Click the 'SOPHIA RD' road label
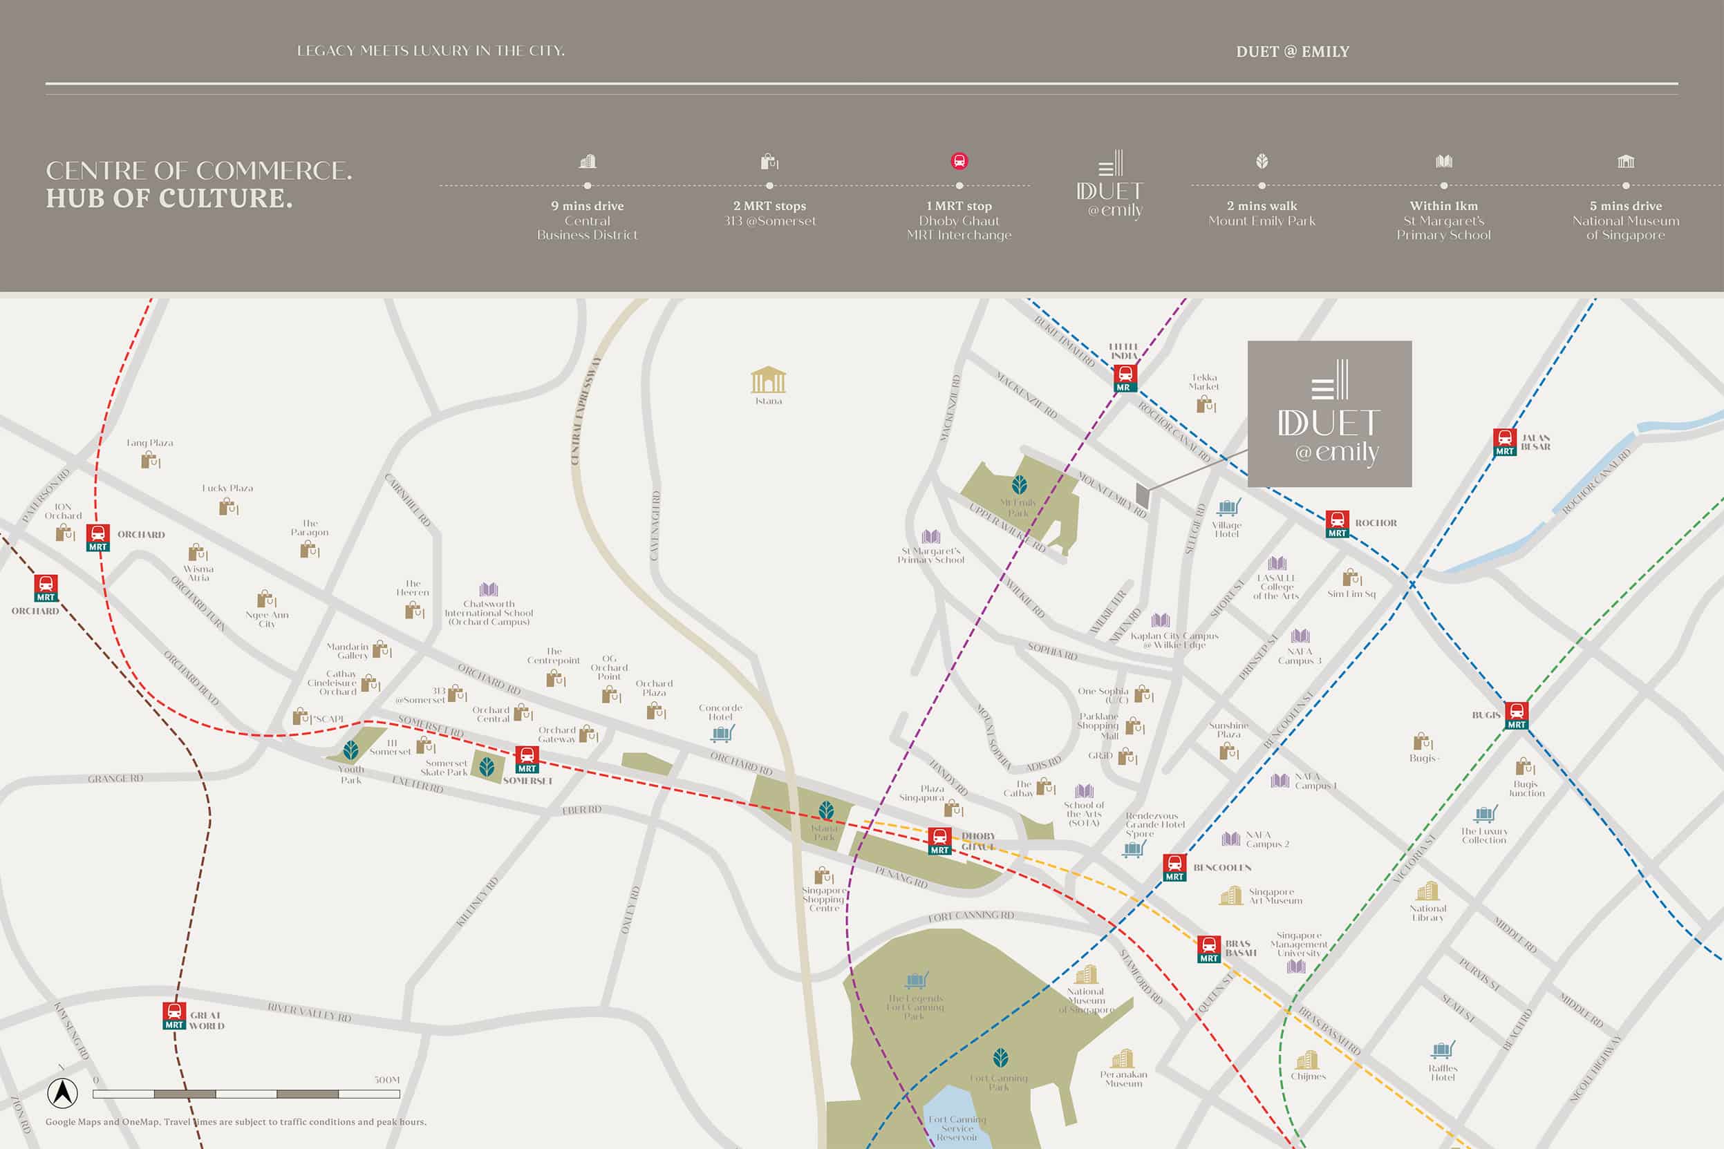 click(1053, 651)
